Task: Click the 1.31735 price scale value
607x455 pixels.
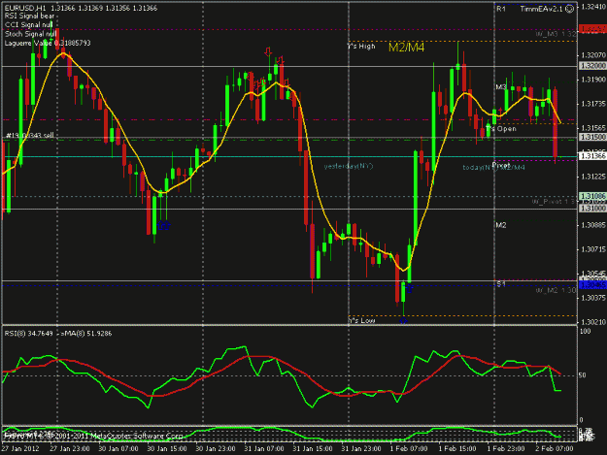Action: point(593,104)
